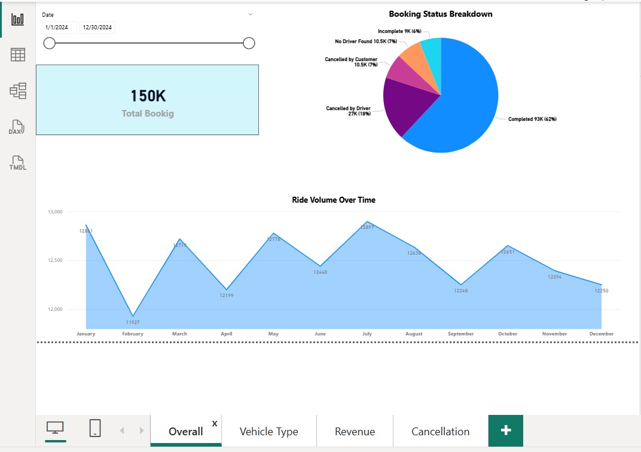Click the start date 1/1/2024 field
This screenshot has width=641, height=452.
[x=60, y=28]
